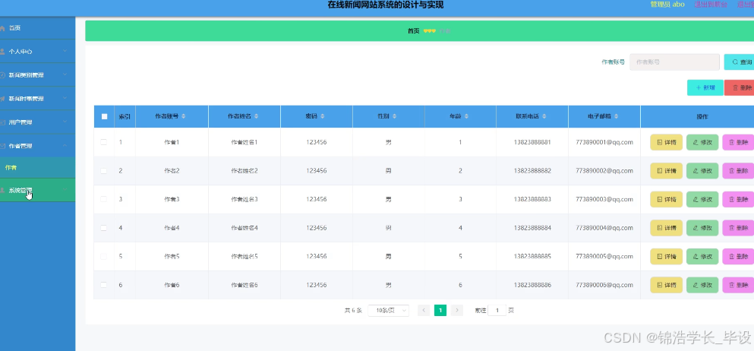The image size is (754, 351).
Task: Focus the 前往 page number input box
Action: 497,311
